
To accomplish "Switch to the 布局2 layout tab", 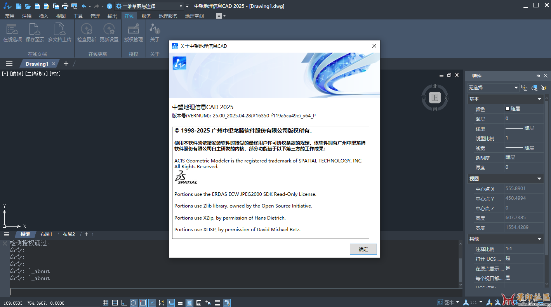I will tap(69, 234).
